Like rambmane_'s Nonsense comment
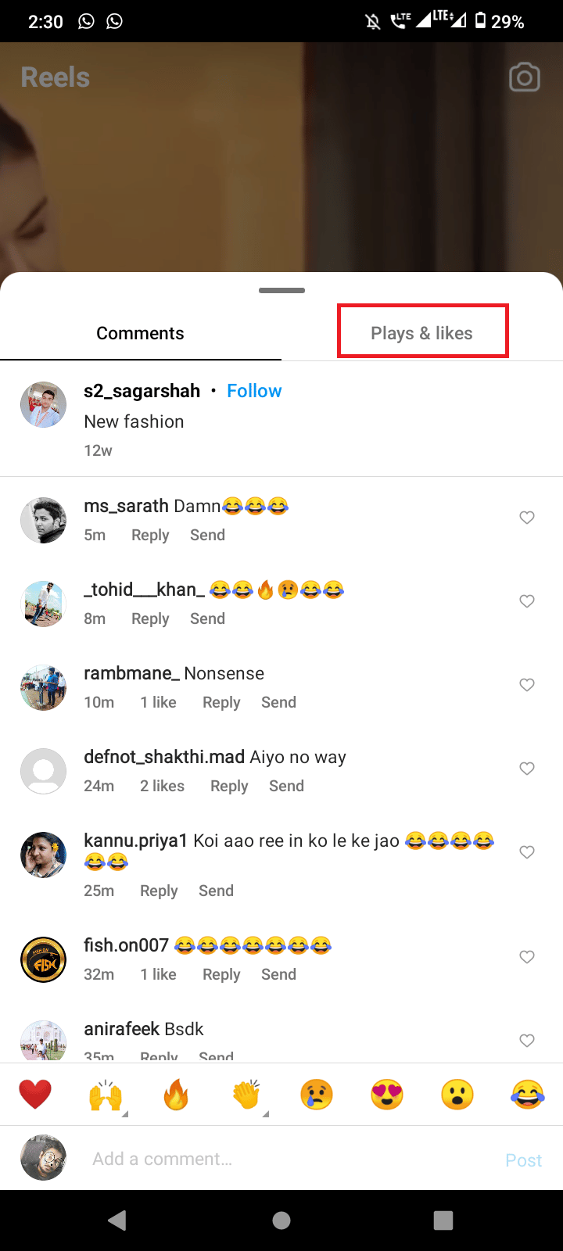Screen dimensions: 563x1251 point(527,685)
